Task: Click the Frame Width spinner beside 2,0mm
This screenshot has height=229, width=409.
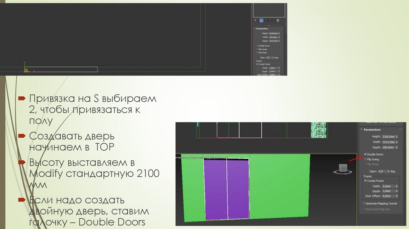Action: pos(397,186)
